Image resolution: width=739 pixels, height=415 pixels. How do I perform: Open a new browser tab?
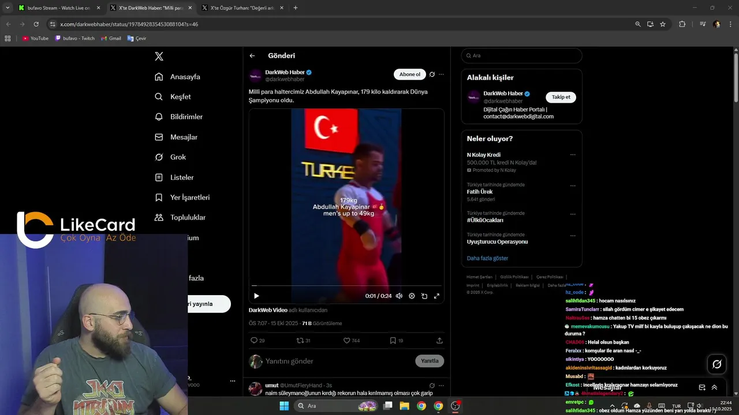(x=296, y=8)
